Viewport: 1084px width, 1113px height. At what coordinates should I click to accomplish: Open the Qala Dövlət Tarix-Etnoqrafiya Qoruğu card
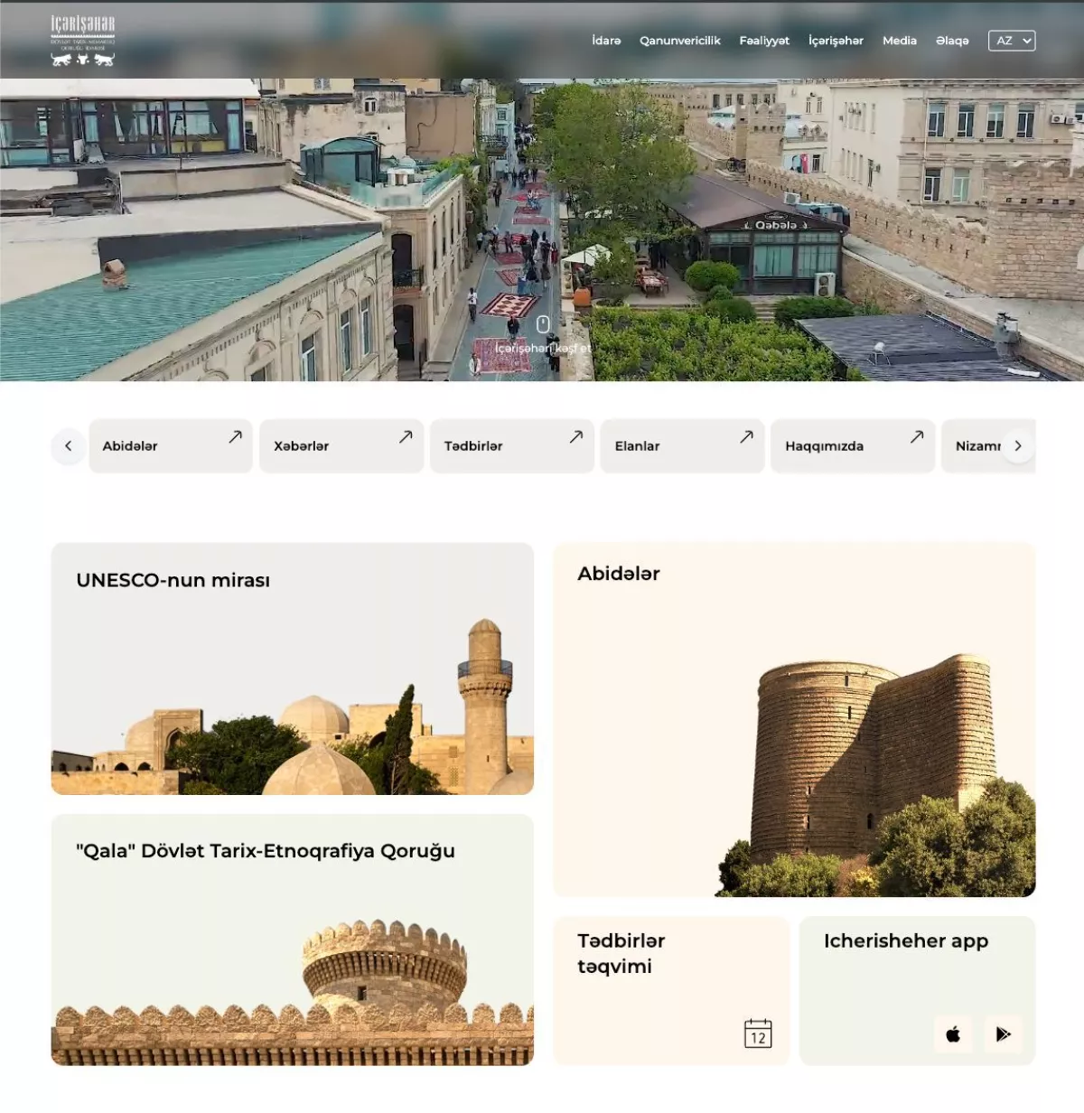(x=293, y=940)
